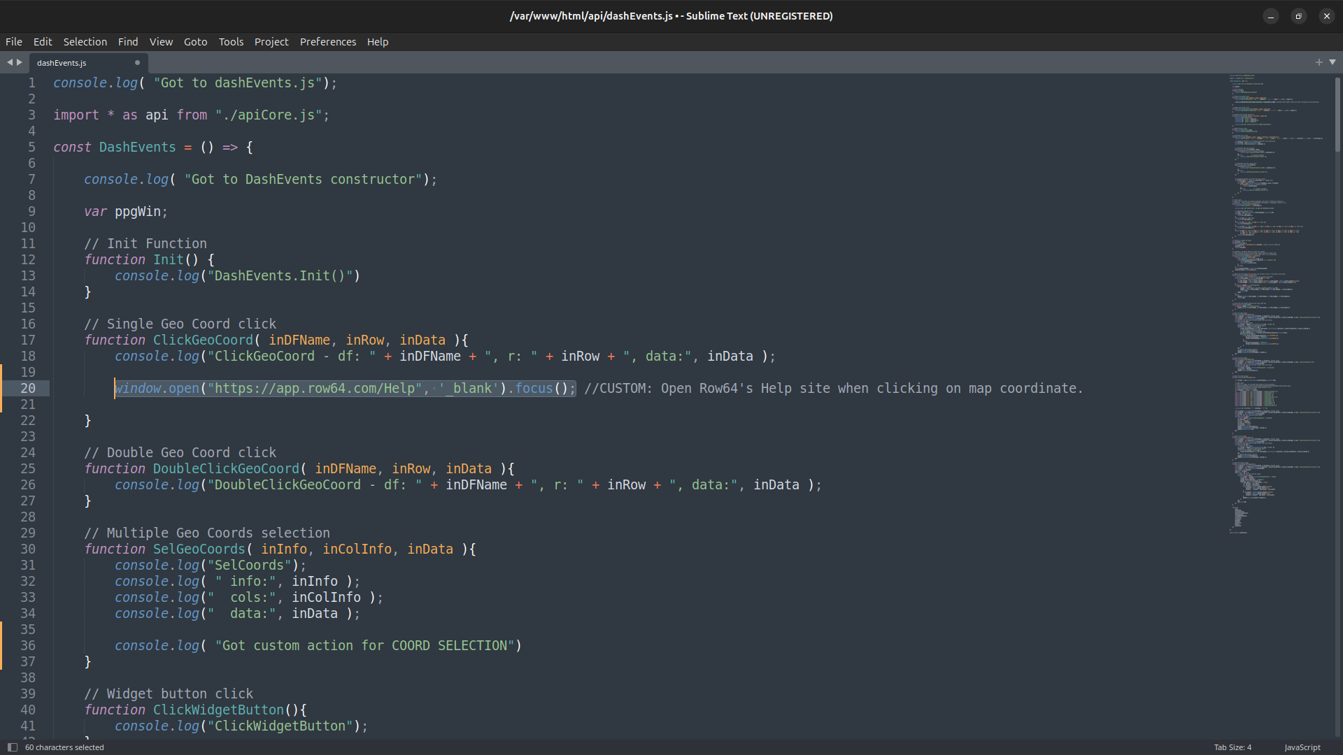Image resolution: width=1343 pixels, height=755 pixels.
Task: Open the Selection menu
Action: point(85,42)
